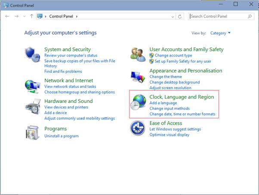Click the shield icon beside Change account type
Screen dimensions: 259x195
151,55
